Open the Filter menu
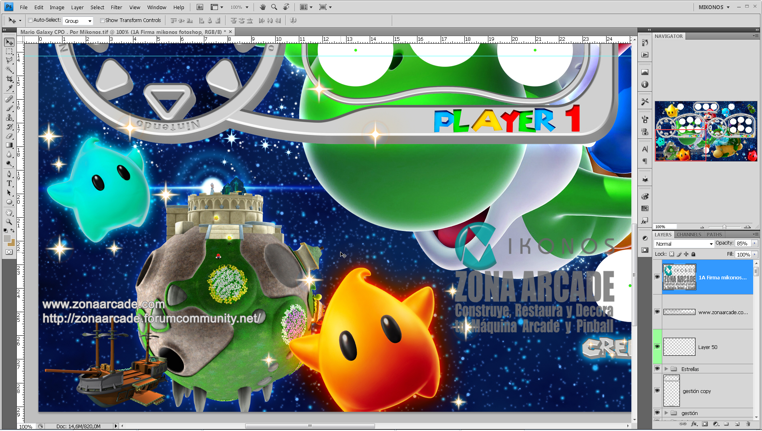The height and width of the screenshot is (431, 762). pos(117,7)
